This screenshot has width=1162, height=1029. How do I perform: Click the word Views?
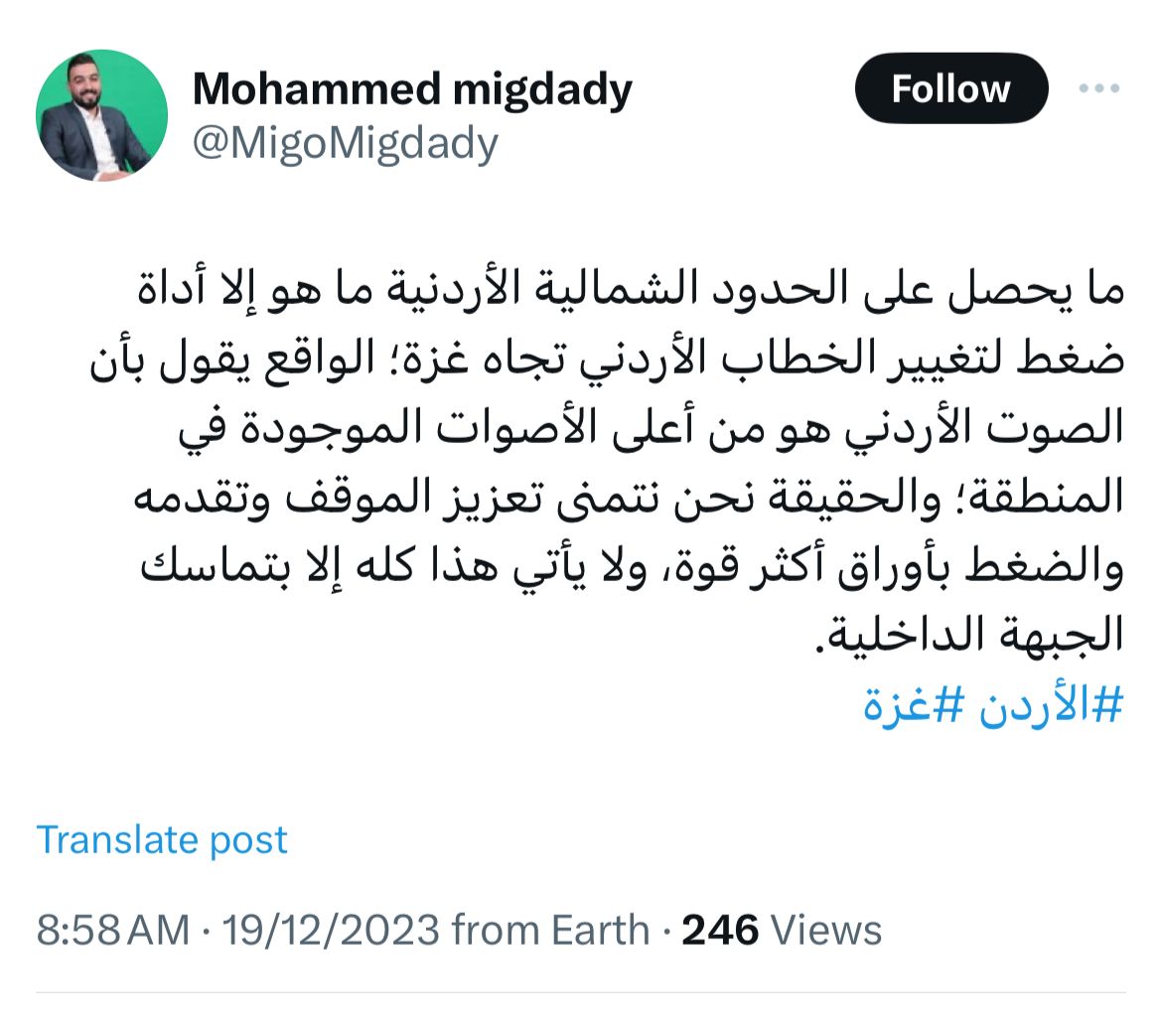(825, 930)
